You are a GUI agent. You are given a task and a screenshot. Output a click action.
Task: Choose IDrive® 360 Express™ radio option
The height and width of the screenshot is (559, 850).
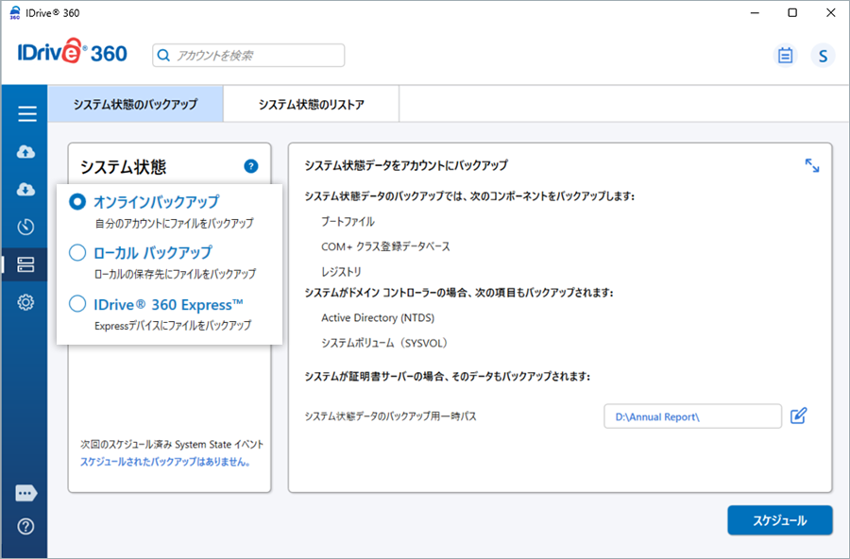(x=77, y=304)
